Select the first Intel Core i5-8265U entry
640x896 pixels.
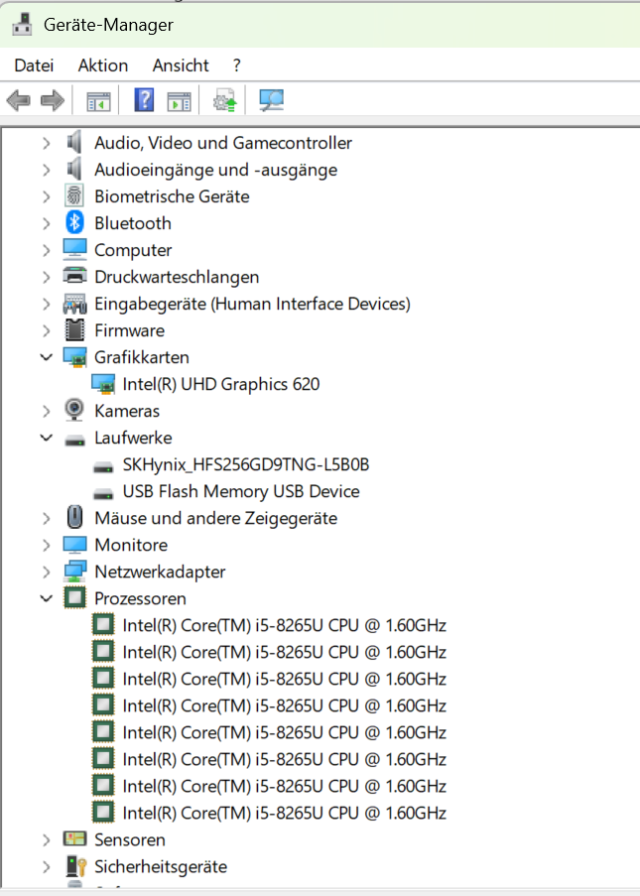click(x=284, y=625)
